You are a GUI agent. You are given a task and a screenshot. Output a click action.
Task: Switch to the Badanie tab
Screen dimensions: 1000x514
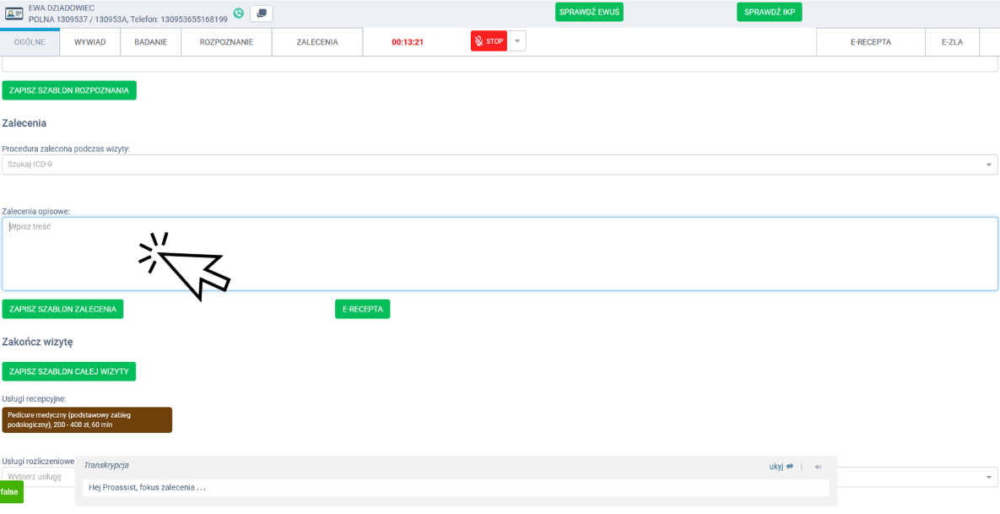[150, 42]
